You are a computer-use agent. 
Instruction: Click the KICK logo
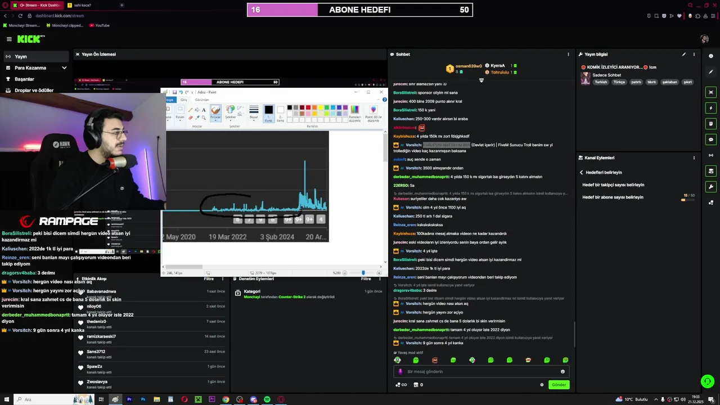pos(30,39)
